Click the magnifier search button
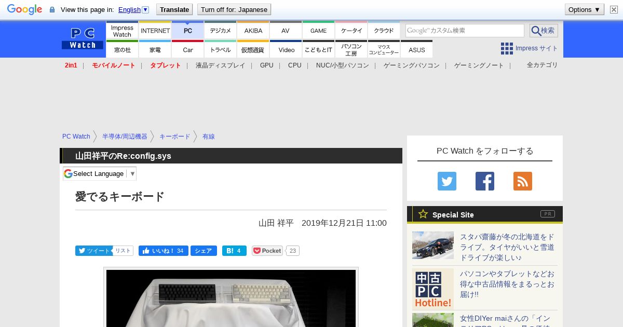This screenshot has height=327, width=623. pos(544,31)
